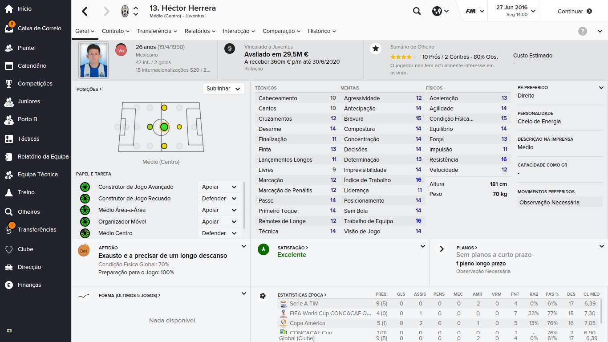Select the attacking midfield position dot

pos(179,127)
